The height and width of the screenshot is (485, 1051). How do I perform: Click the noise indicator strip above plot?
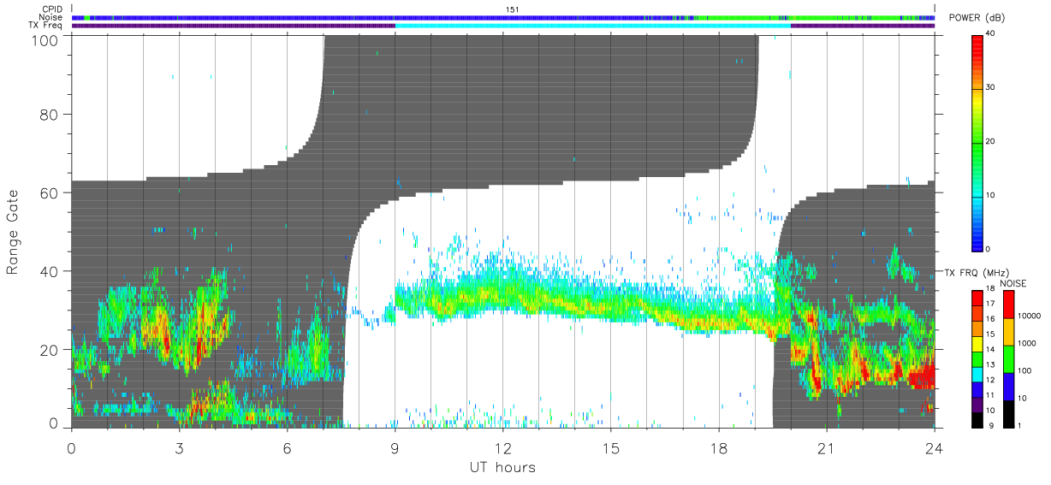coord(503,17)
